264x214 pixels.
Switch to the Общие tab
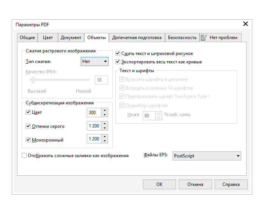pos(27,38)
